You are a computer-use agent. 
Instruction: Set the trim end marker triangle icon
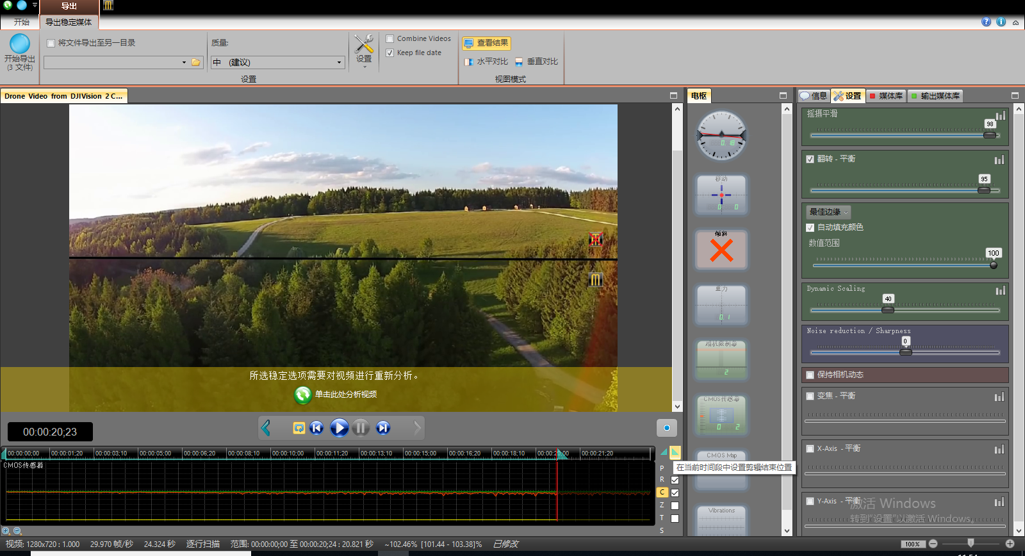tap(675, 452)
